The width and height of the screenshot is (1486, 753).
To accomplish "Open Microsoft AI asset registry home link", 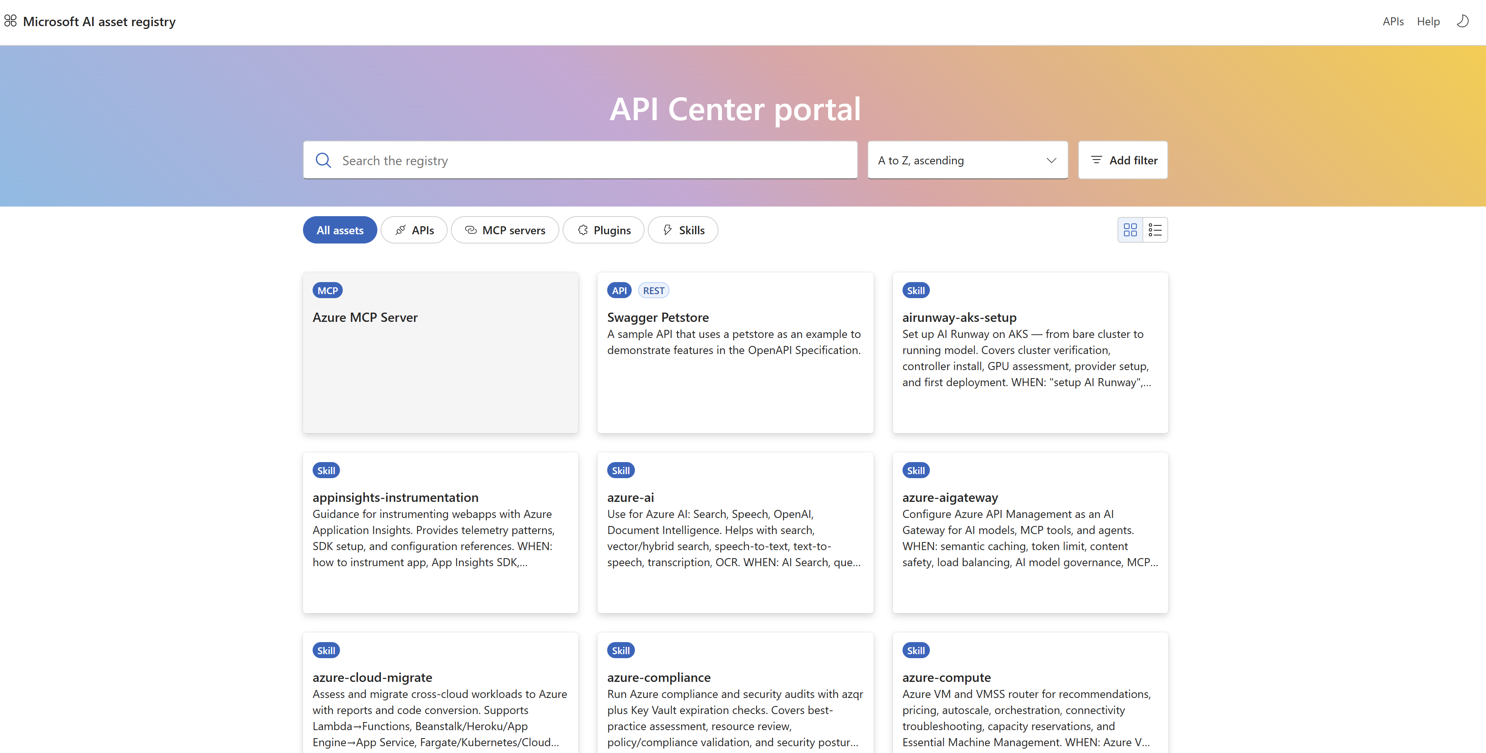I will 99,21.
